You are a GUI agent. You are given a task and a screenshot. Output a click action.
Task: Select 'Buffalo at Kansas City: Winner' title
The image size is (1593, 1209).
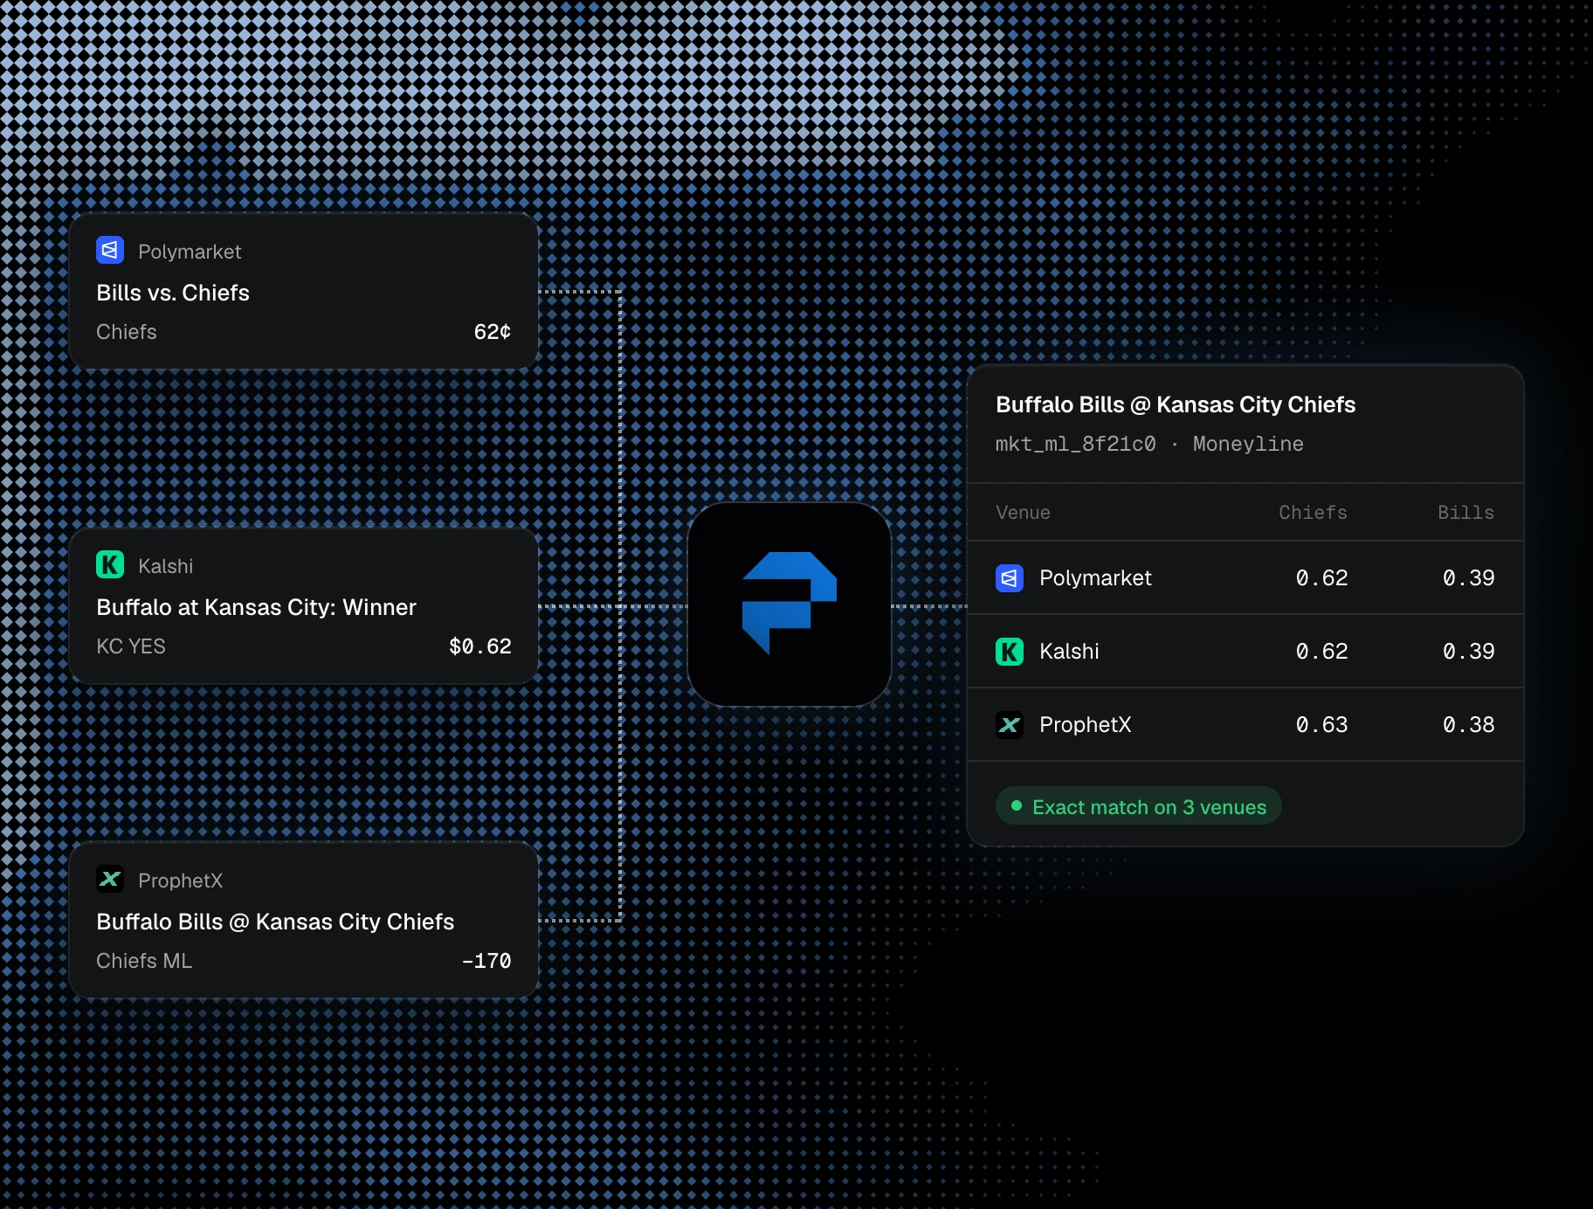[x=256, y=607]
